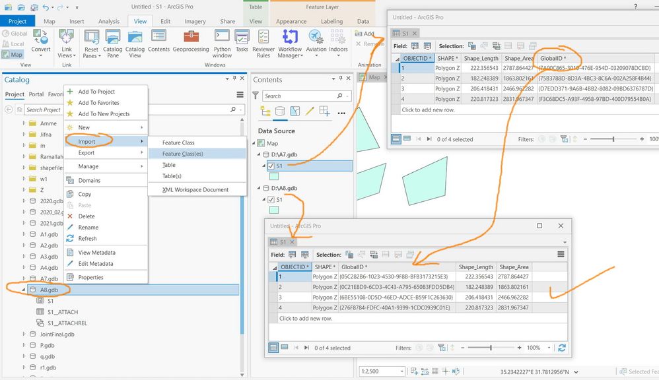Open lower S1 table hamburger menu
This screenshot has width=659, height=380.
click(561, 254)
